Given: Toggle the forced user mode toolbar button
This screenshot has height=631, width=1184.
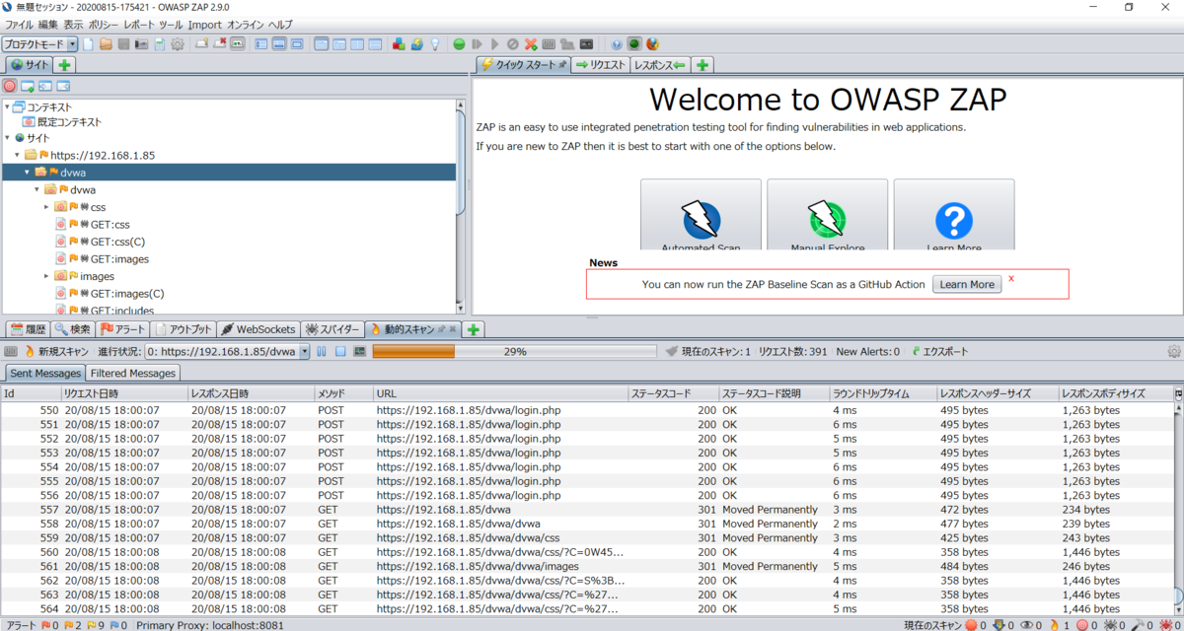Looking at the screenshot, I should click(x=566, y=44).
